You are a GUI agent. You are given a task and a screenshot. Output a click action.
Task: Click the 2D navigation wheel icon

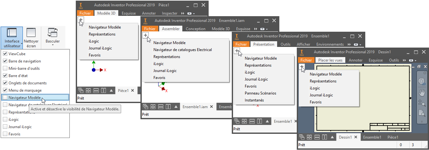[x=422, y=82]
